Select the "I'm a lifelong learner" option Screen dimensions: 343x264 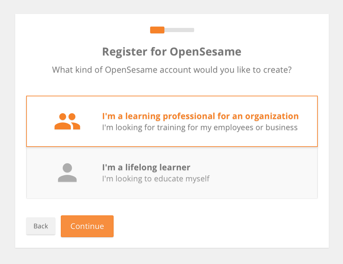point(172,173)
